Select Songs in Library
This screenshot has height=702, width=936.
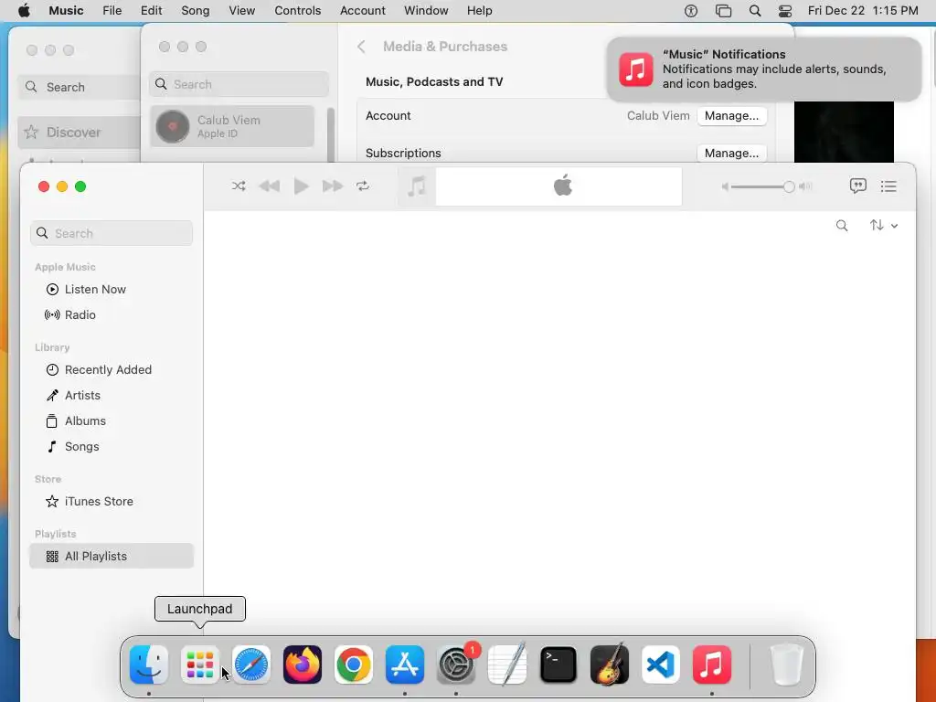coord(112,447)
